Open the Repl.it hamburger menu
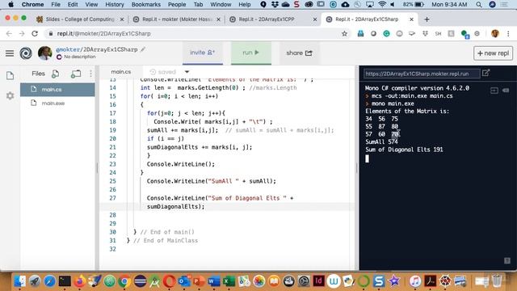Image resolution: width=517 pixels, height=291 pixels. [10, 53]
